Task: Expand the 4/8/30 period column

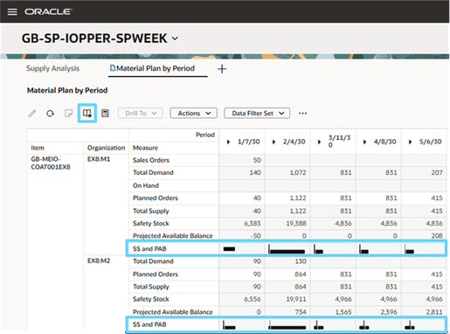Action: [x=364, y=142]
